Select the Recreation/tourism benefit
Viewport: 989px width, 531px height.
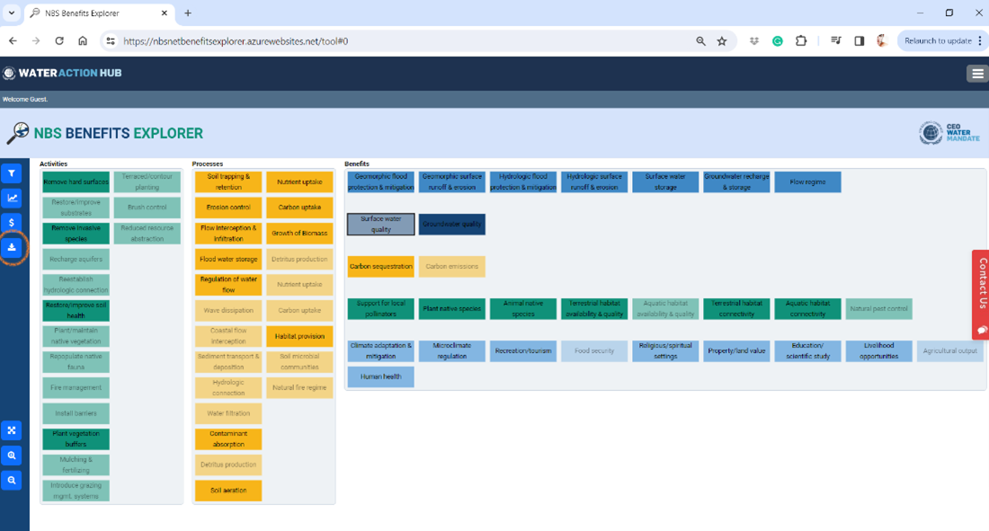tap(523, 351)
